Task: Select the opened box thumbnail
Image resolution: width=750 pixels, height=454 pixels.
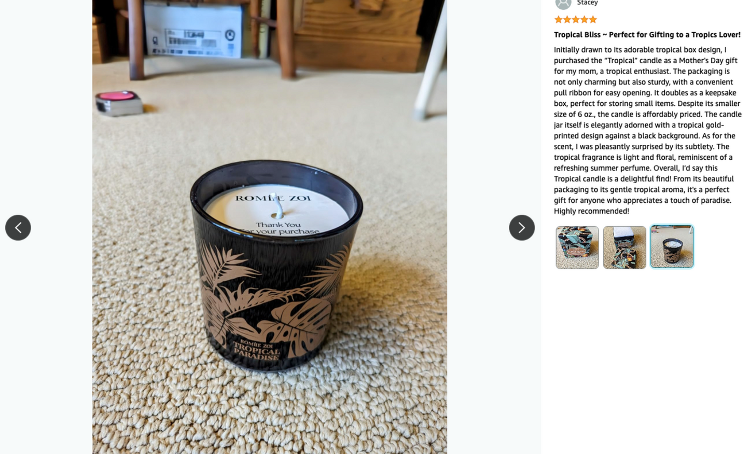Action: tap(624, 247)
